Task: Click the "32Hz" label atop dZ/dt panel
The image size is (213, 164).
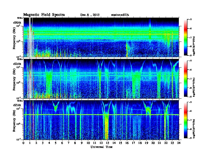Action: pyautogui.click(x=20, y=101)
